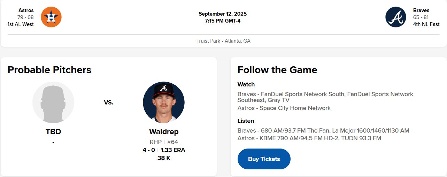Click the Probable Pitchers heading
This screenshot has height=177, width=447.
[49, 70]
